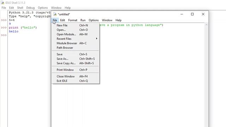This screenshot has height=127, width=226.
Task: Click the Type "help" banner line in the shell
Action: (30, 16)
